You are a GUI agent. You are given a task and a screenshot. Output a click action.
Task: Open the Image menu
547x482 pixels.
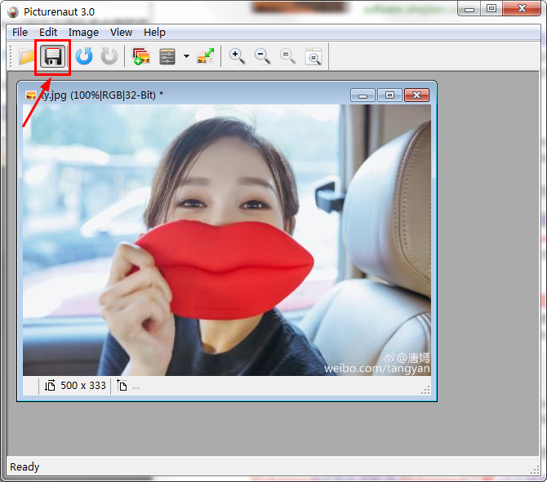click(x=83, y=33)
